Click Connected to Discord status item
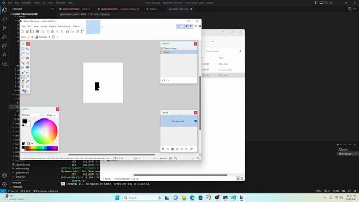This screenshot has height=202, width=359. pyautogui.click(x=45, y=191)
